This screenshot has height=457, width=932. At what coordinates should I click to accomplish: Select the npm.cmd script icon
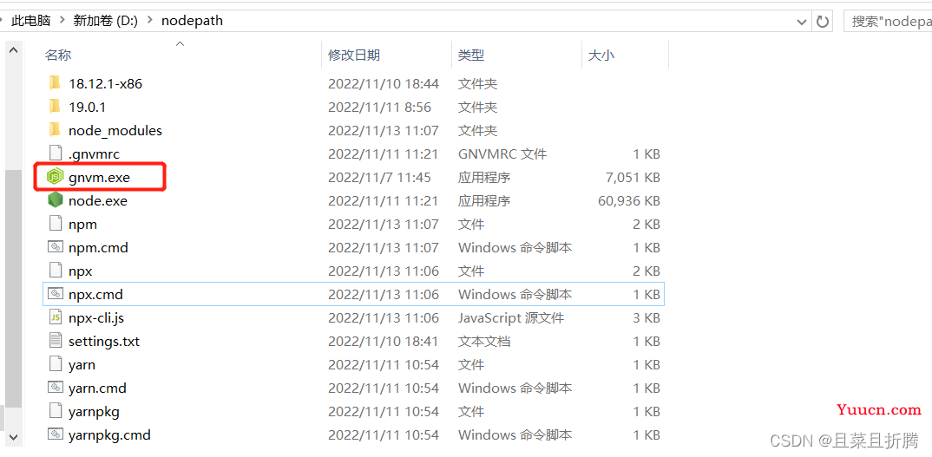(x=56, y=247)
